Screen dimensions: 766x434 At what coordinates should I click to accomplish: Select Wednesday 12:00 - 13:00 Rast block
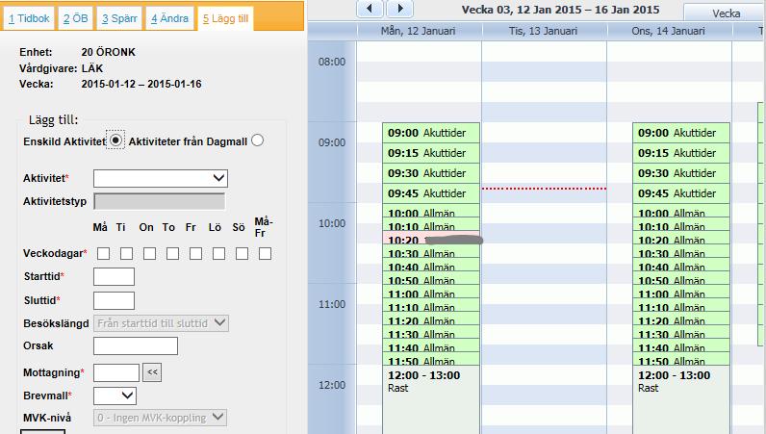(x=681, y=399)
